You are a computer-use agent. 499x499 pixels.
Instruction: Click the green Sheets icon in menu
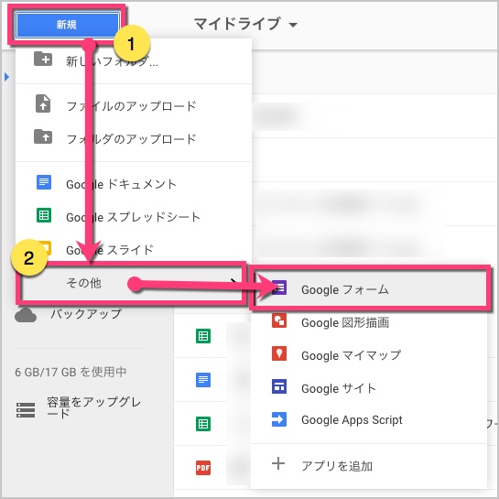pos(44,215)
